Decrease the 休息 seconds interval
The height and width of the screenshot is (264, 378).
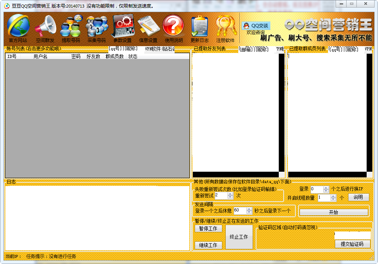249,212
